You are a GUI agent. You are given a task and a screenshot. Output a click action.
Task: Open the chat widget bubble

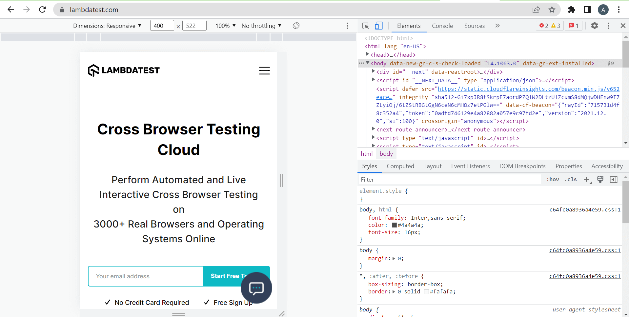click(256, 288)
